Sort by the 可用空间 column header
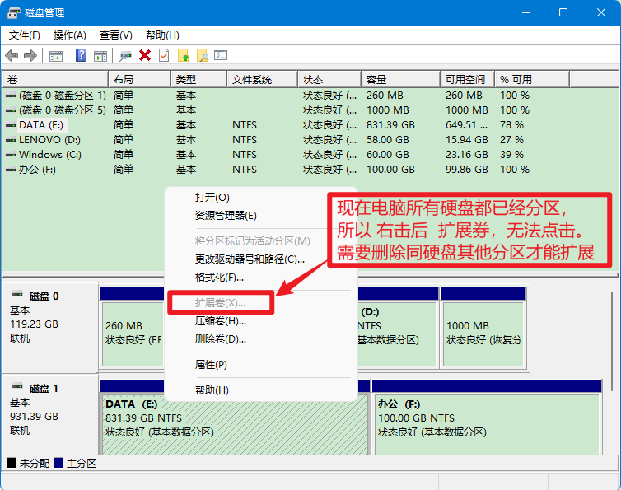Viewport: 621px width, 490px height. (x=468, y=80)
